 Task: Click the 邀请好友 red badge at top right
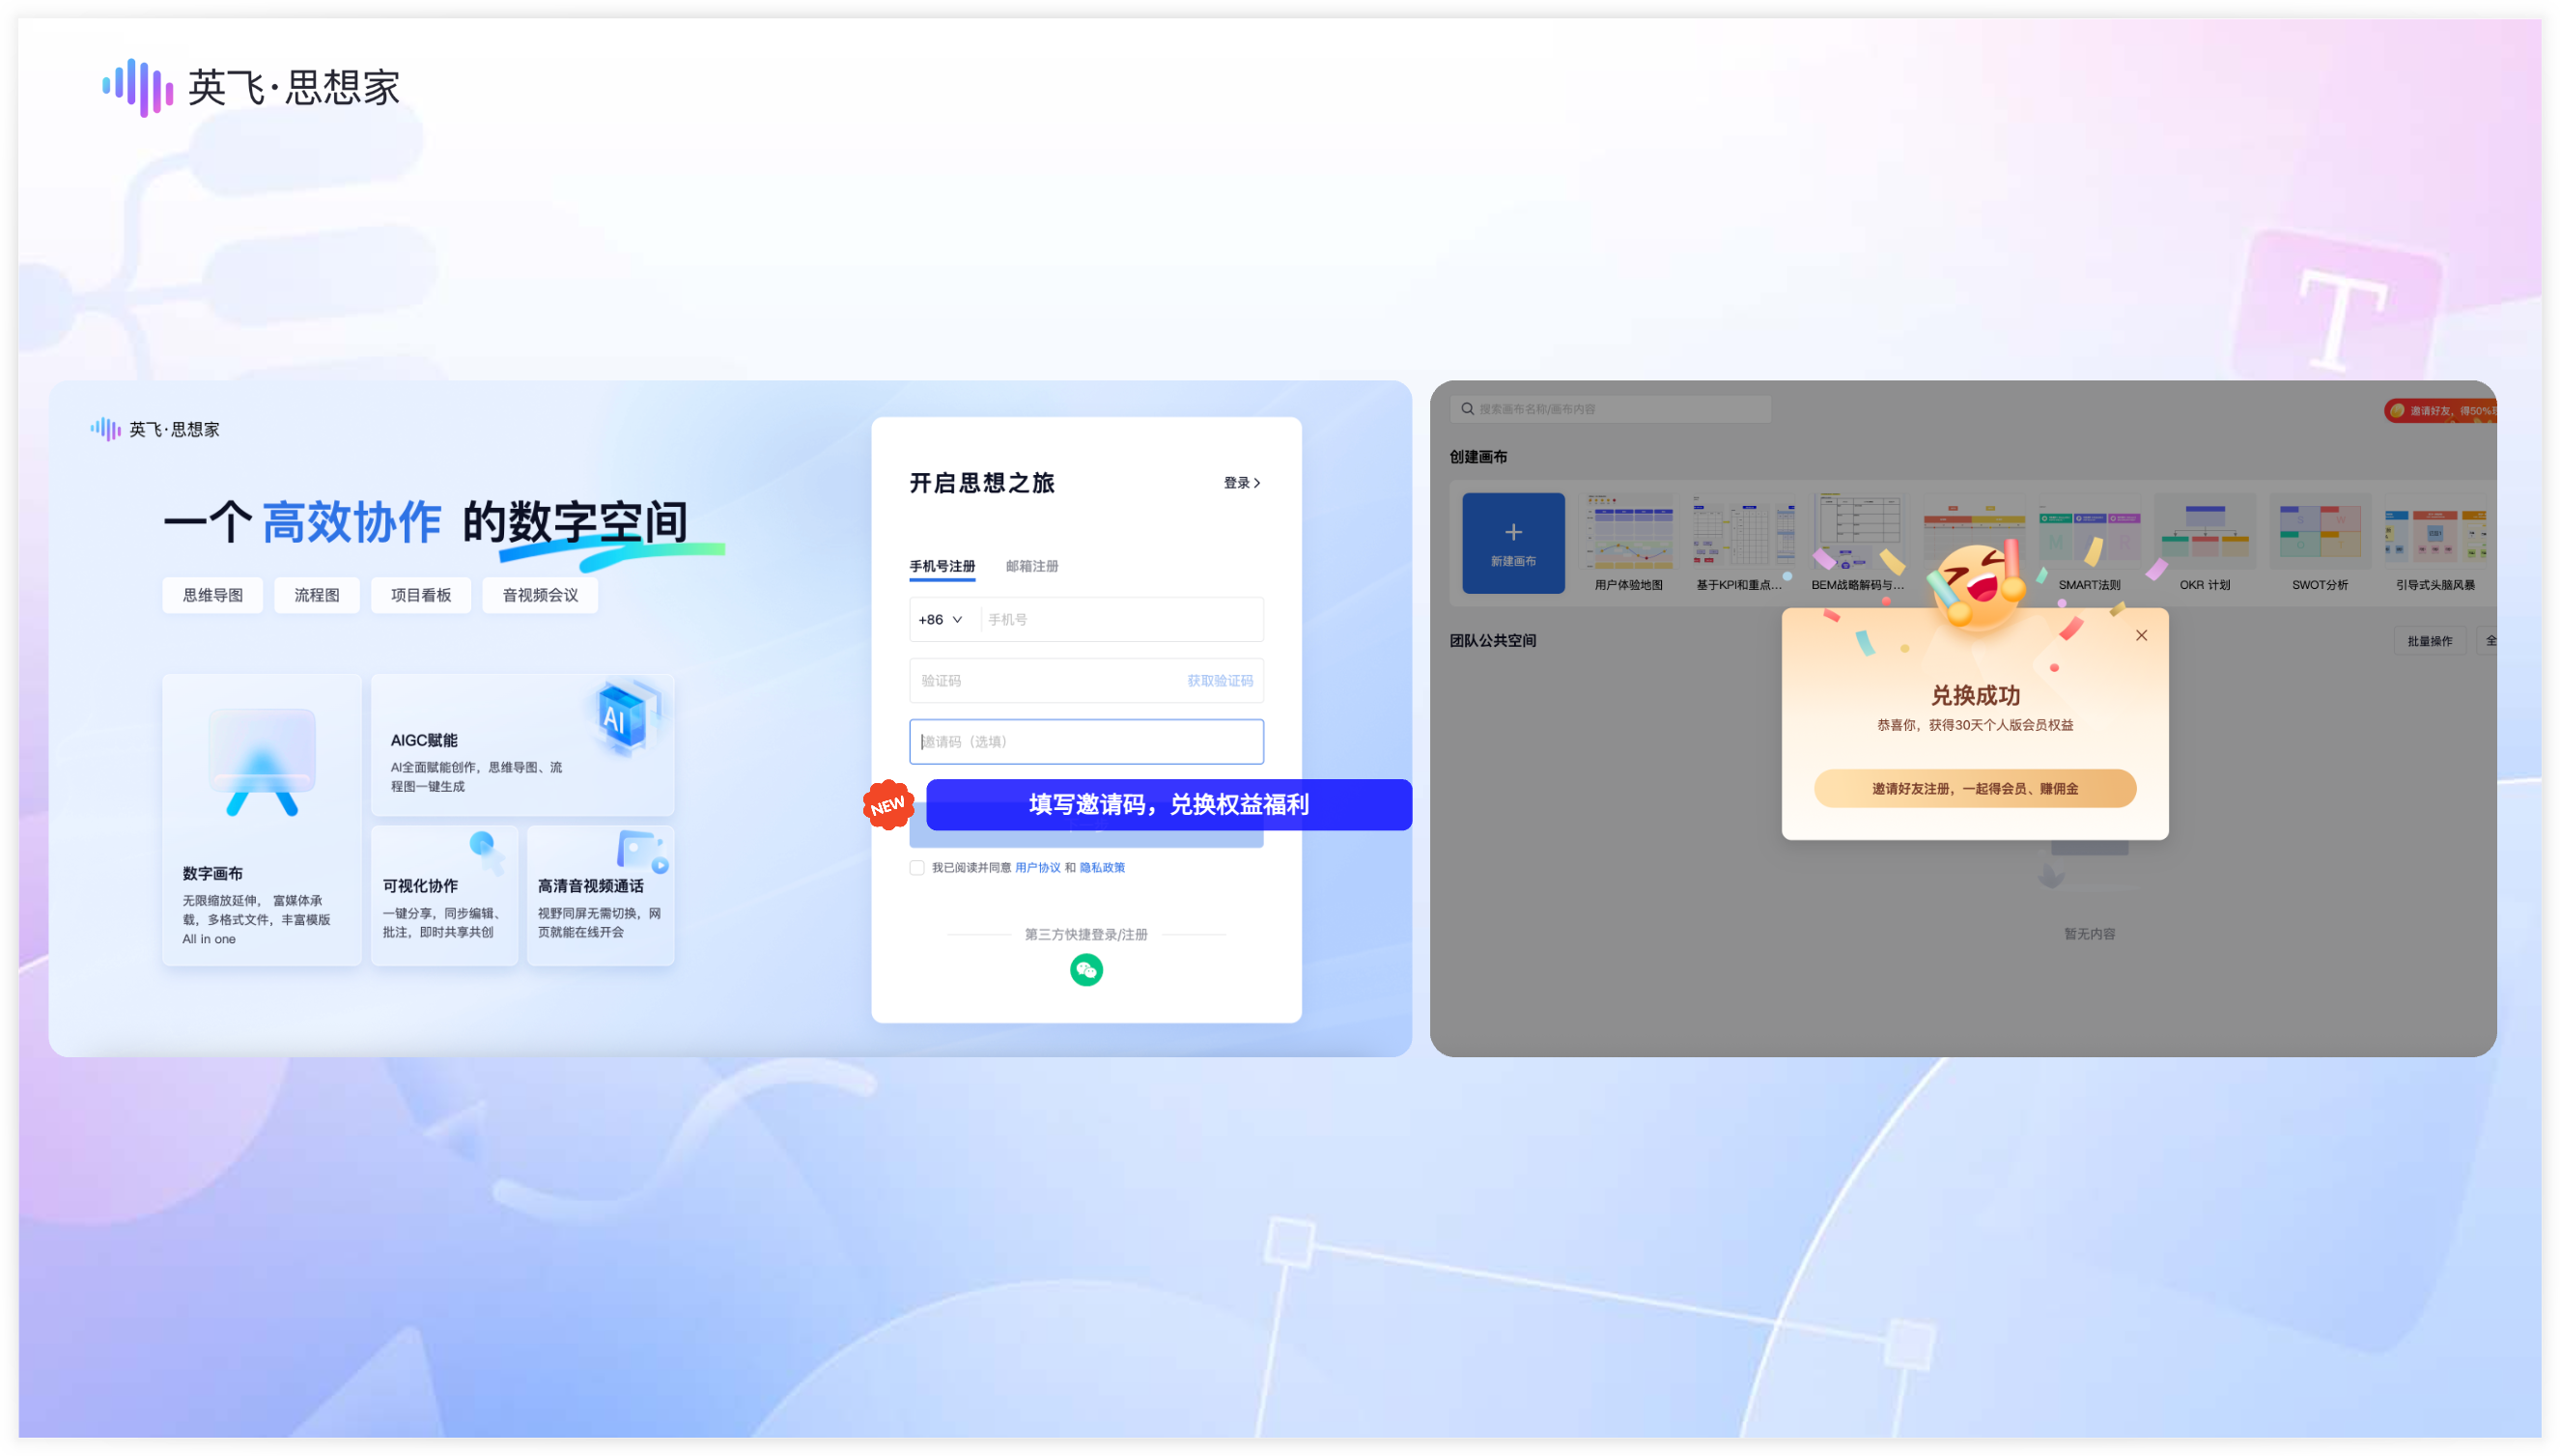point(2440,410)
